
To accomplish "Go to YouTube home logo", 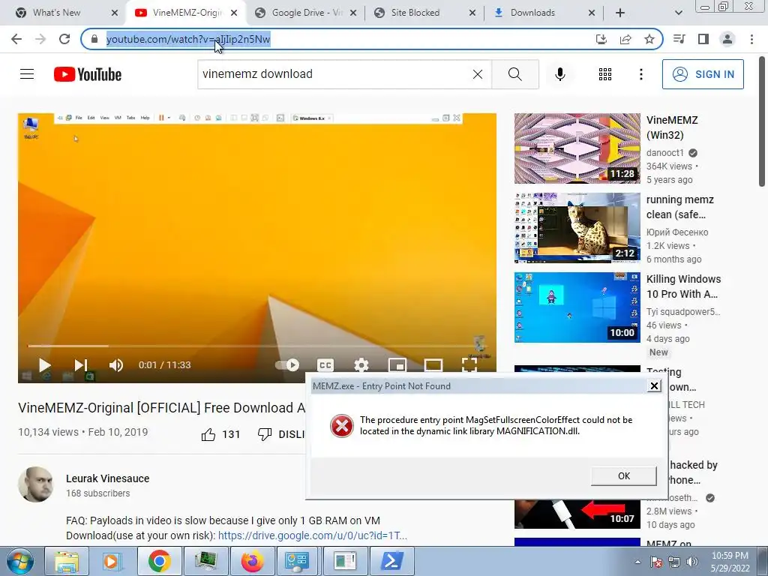I will [88, 74].
